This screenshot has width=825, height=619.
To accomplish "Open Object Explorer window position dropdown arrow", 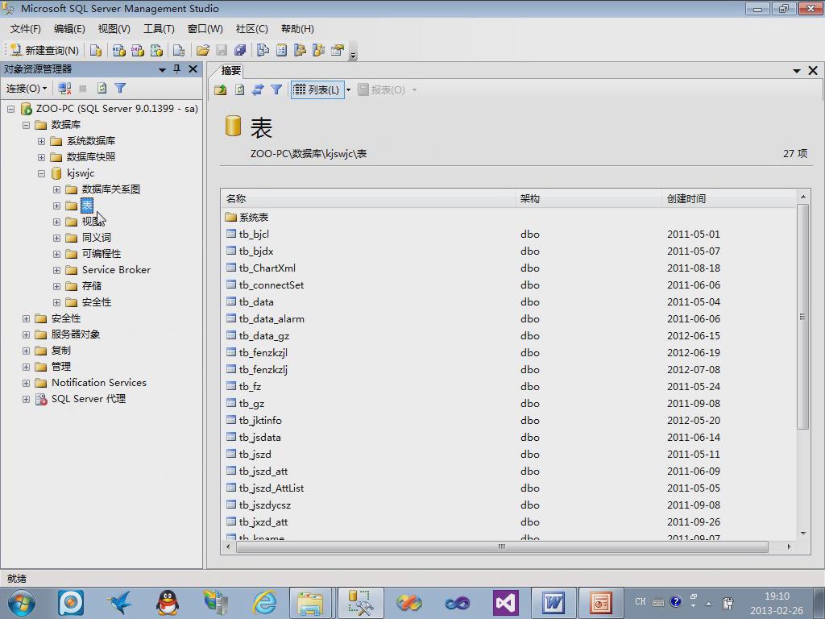I will pyautogui.click(x=162, y=69).
